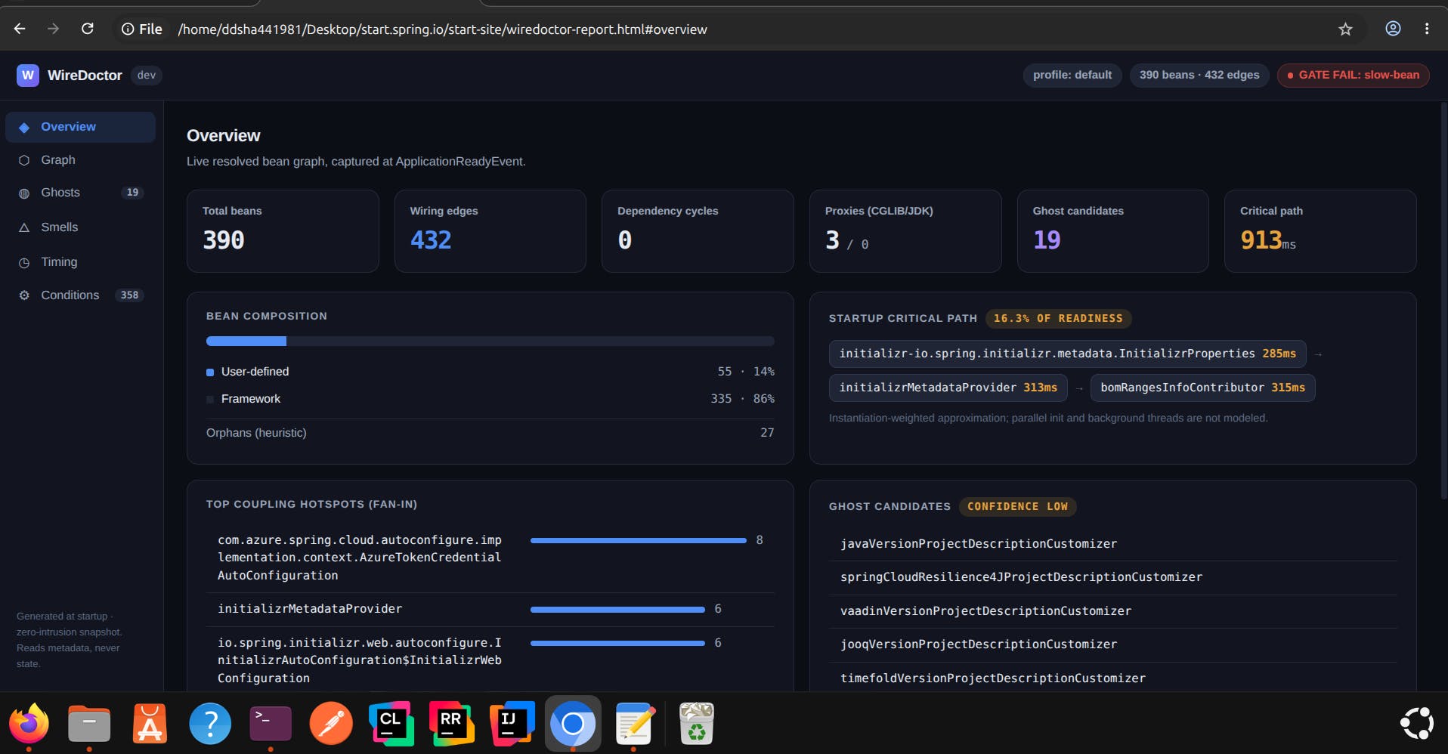Click the Critical path 913ms card
This screenshot has width=1448, height=754.
pyautogui.click(x=1320, y=231)
